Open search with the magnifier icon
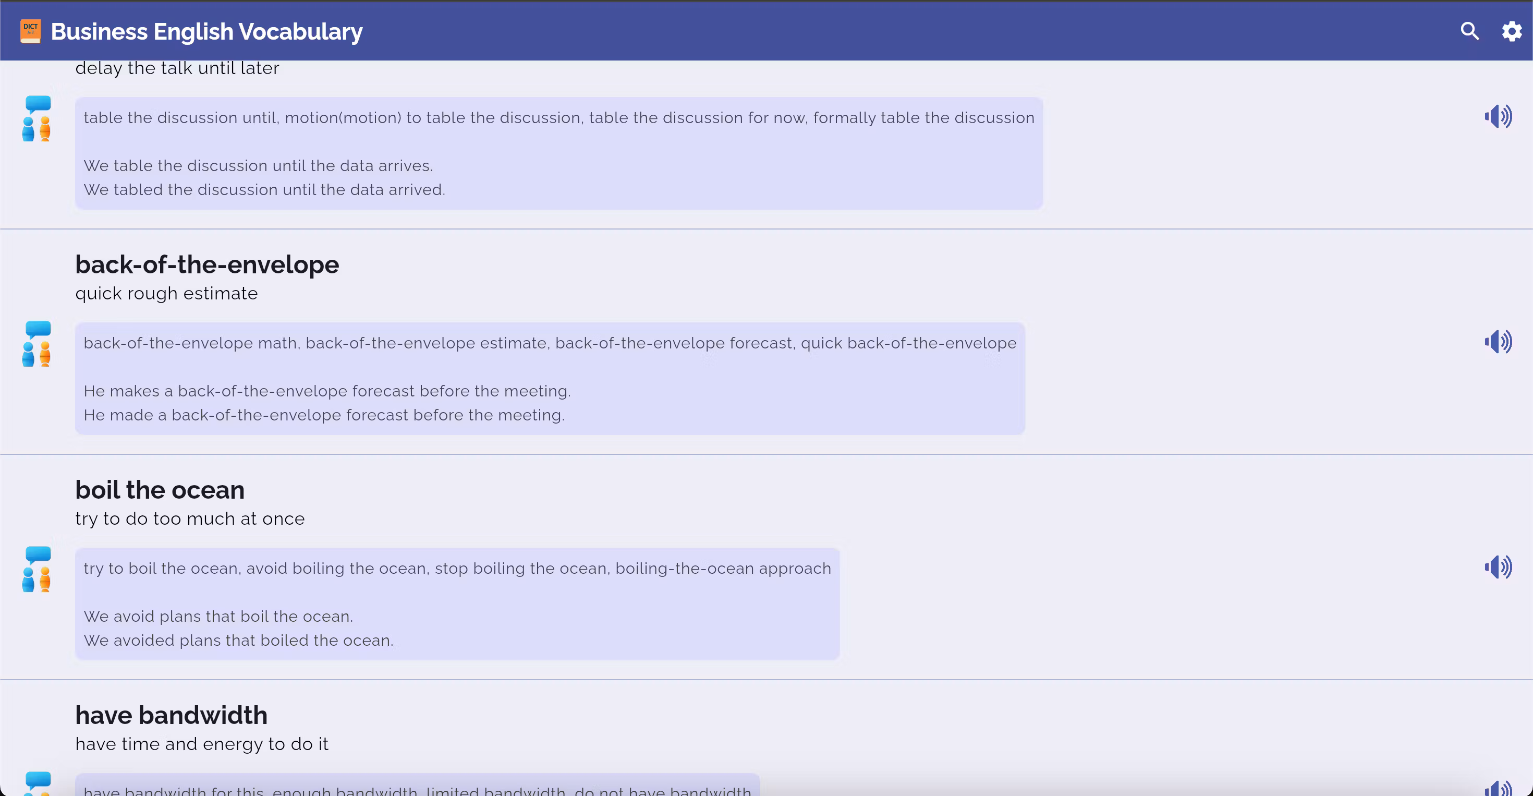 pos(1469,31)
